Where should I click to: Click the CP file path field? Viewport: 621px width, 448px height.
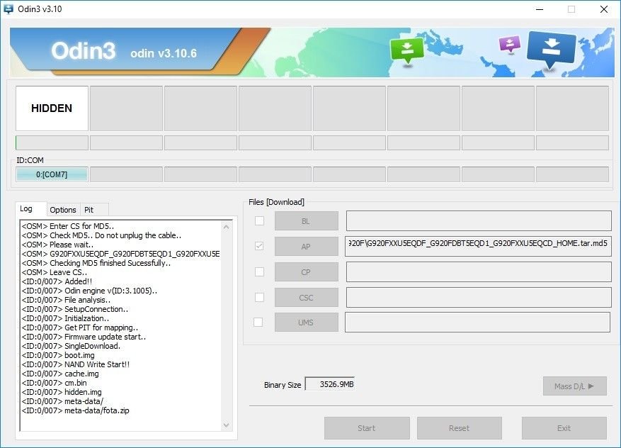pos(479,272)
